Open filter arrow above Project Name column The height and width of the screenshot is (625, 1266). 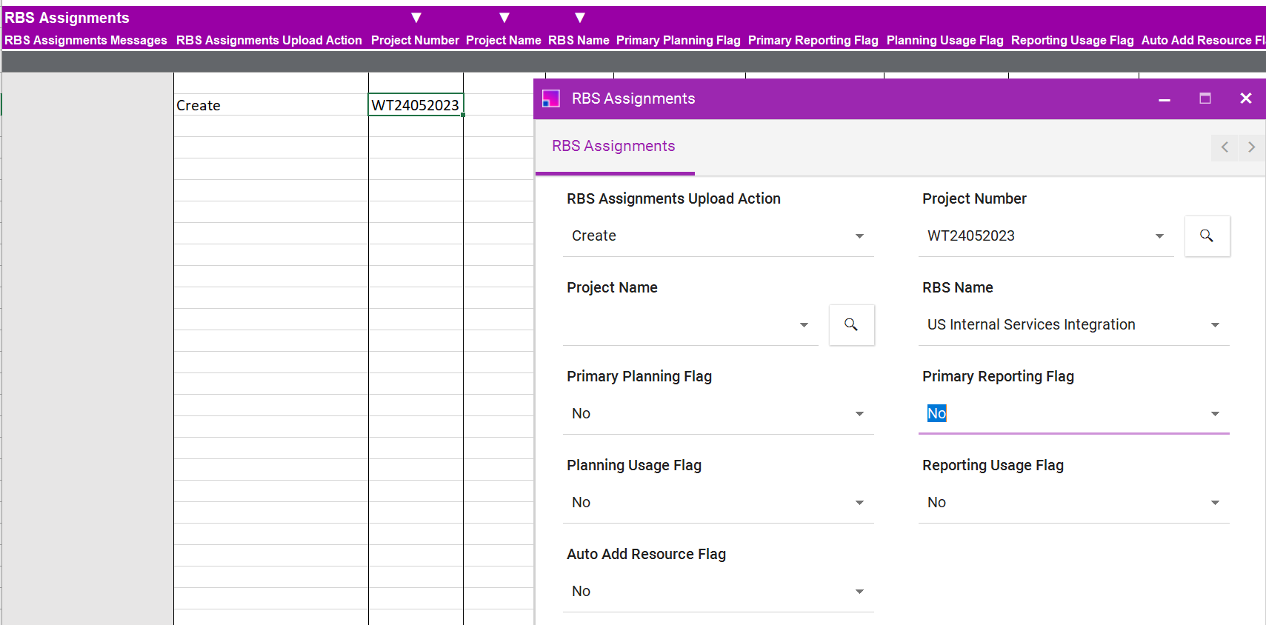[x=504, y=18]
